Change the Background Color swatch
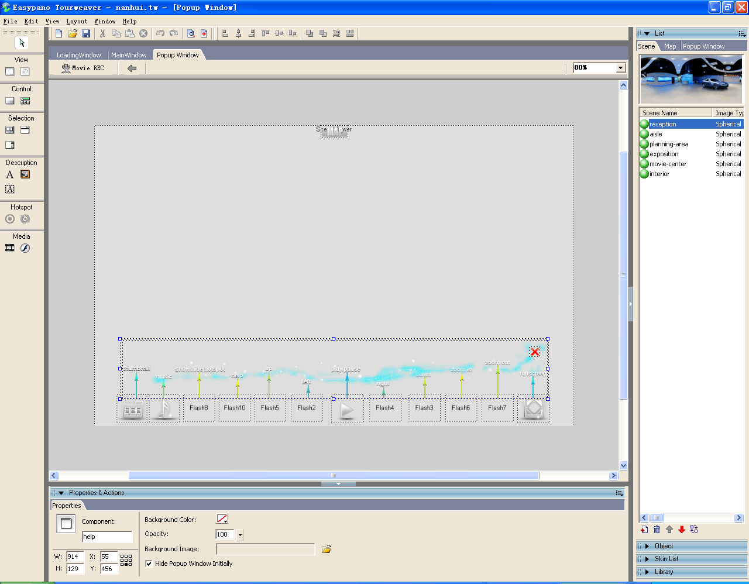The height and width of the screenshot is (584, 749). 222,518
